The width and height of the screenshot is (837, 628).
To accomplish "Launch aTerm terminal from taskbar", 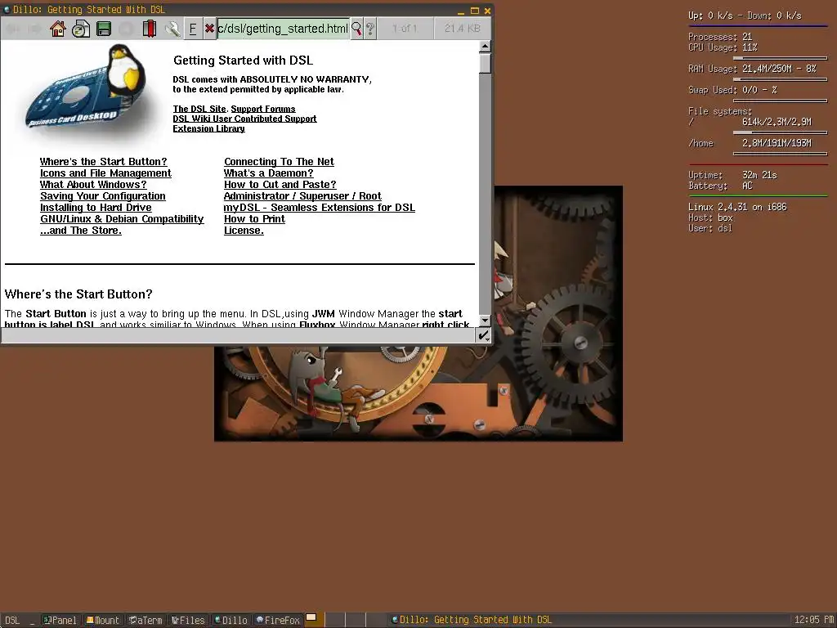I will (x=145, y=620).
